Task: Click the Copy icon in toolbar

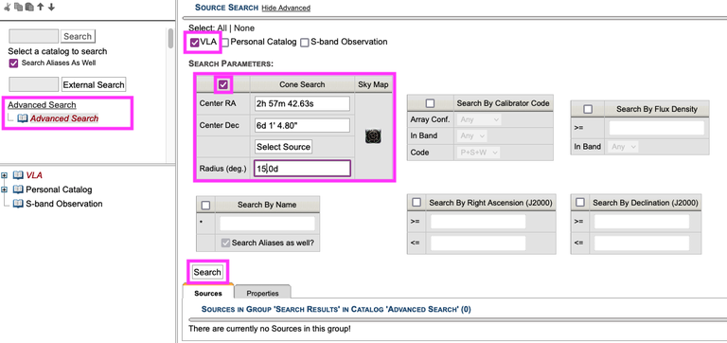Action: [x=19, y=8]
